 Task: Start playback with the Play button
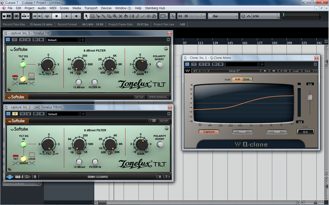(x=67, y=16)
